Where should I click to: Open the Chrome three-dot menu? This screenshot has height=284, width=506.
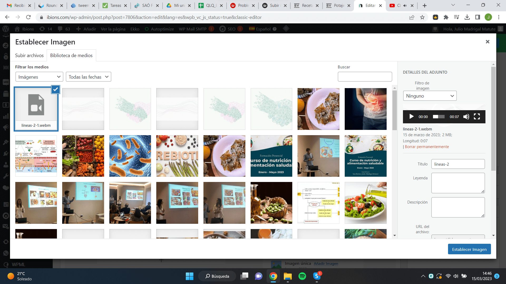pyautogui.click(x=499, y=17)
